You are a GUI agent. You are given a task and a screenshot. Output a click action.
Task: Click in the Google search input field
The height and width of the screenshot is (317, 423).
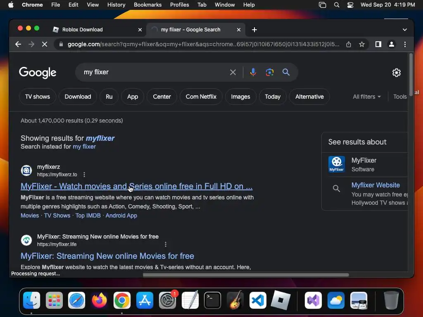point(154,72)
